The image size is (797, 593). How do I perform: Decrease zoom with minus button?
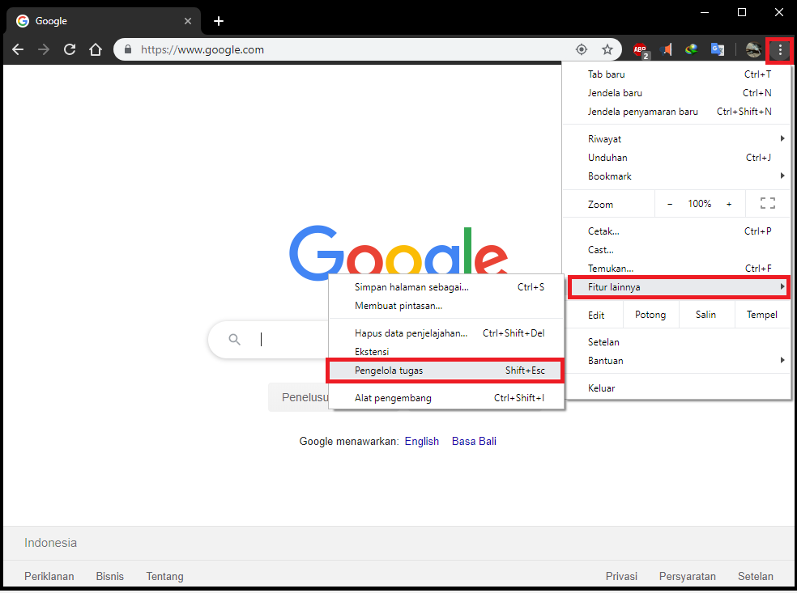[670, 204]
